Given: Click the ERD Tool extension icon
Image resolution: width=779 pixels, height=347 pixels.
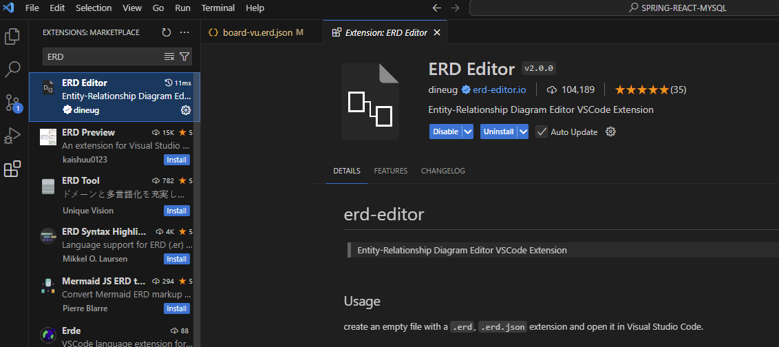Looking at the screenshot, I should (48, 187).
